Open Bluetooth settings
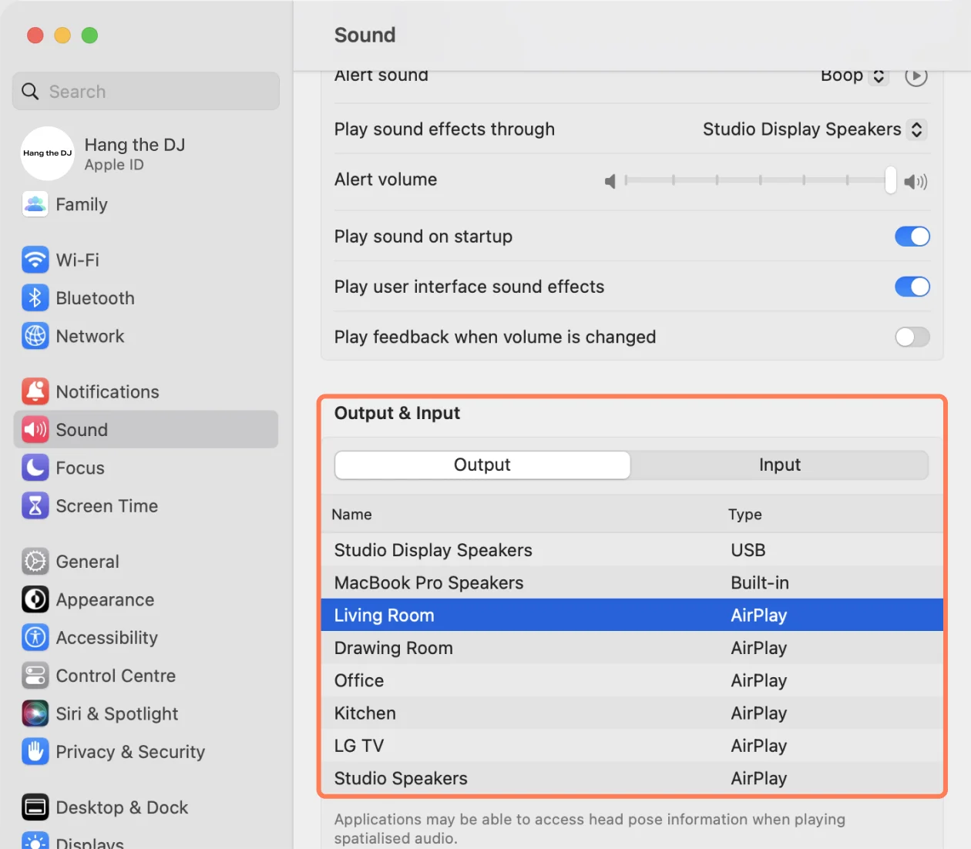Screen dimensions: 971x849 [95, 298]
